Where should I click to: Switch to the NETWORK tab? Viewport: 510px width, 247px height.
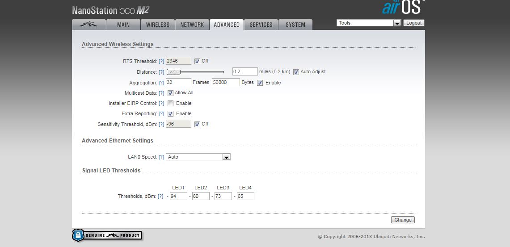[192, 25]
